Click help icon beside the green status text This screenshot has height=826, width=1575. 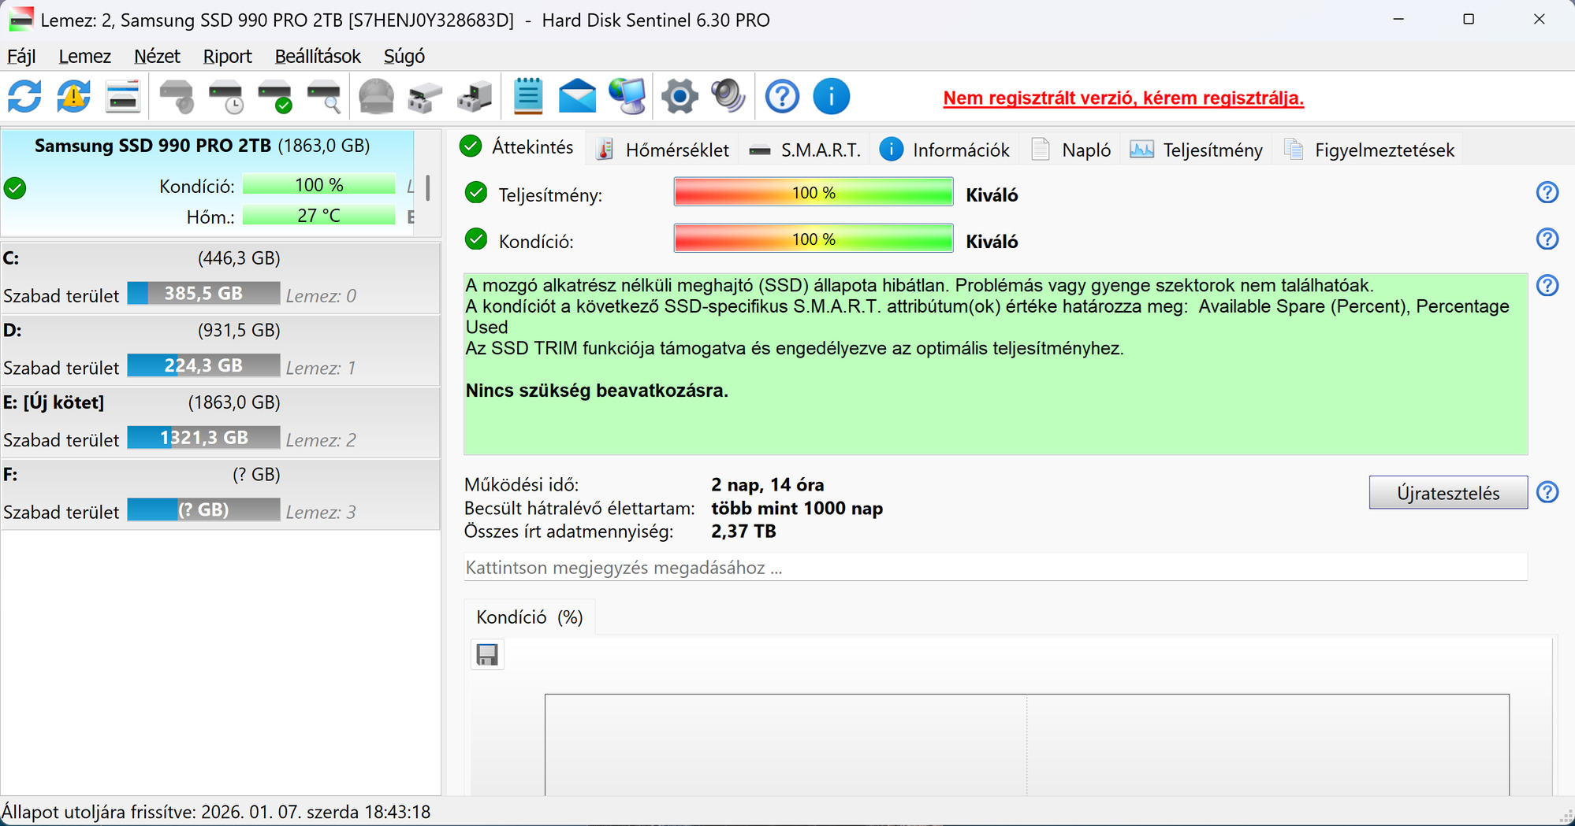click(x=1547, y=286)
